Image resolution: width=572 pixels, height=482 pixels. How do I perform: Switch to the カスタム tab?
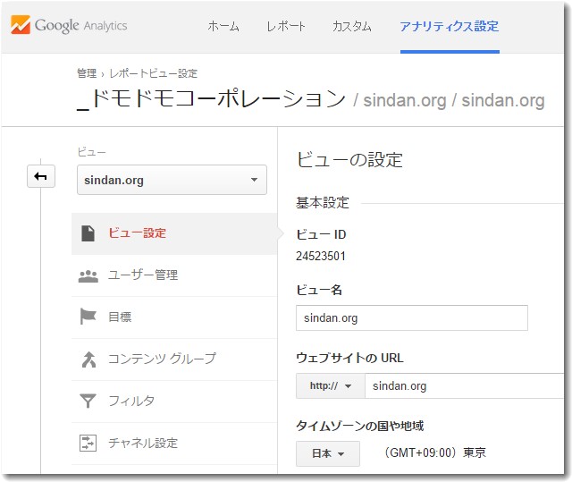pos(351,26)
